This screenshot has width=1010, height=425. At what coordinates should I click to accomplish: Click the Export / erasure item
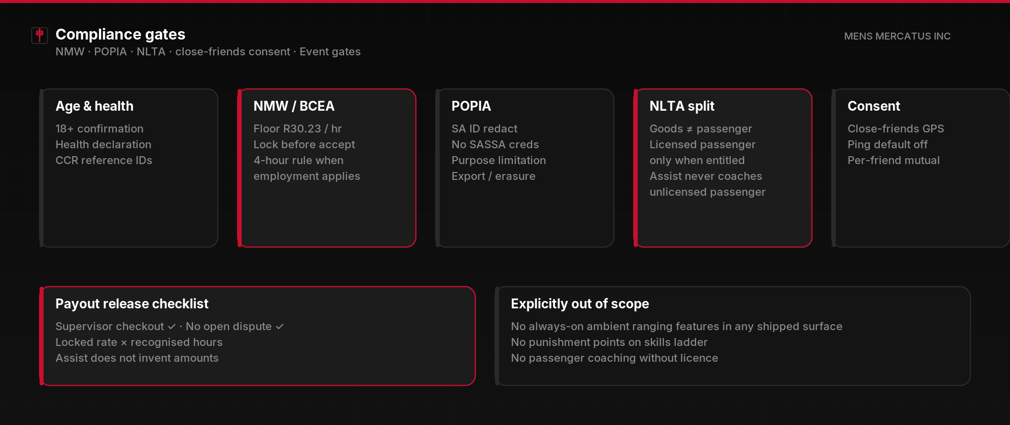tap(493, 176)
